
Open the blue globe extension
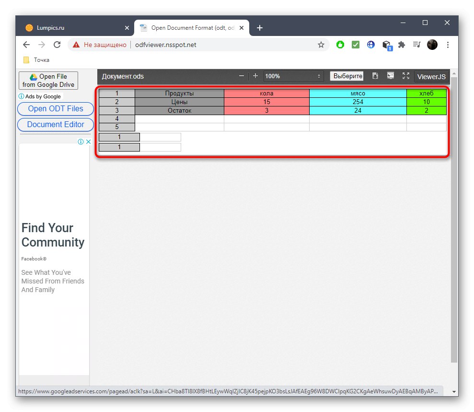[x=370, y=45]
